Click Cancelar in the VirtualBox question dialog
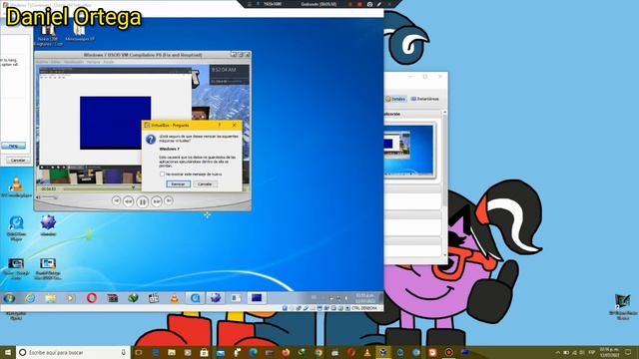The width and height of the screenshot is (639, 359). click(205, 183)
